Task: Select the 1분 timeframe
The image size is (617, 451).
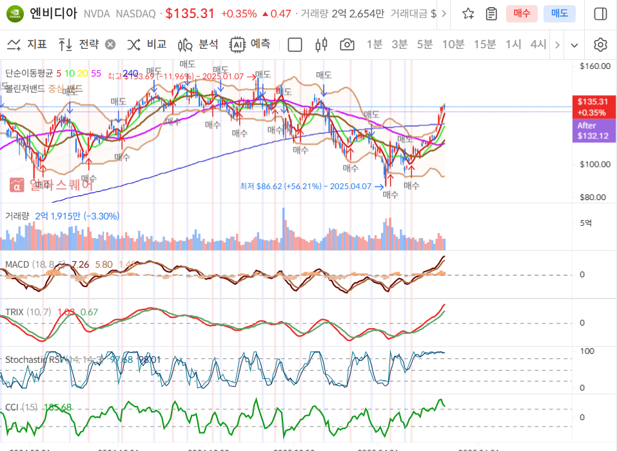Action: (375, 44)
